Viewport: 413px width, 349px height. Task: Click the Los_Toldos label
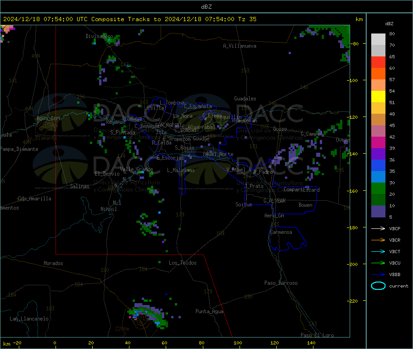[183, 263]
